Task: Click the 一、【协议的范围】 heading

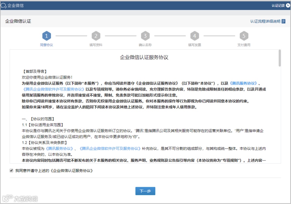Action: 38,119
